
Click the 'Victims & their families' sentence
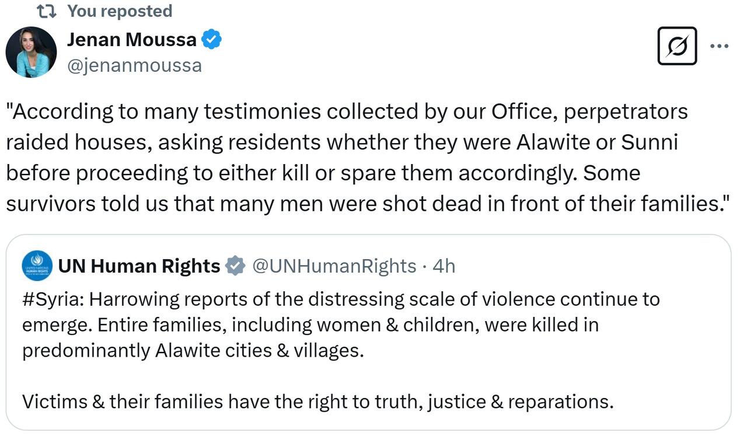[x=317, y=402]
